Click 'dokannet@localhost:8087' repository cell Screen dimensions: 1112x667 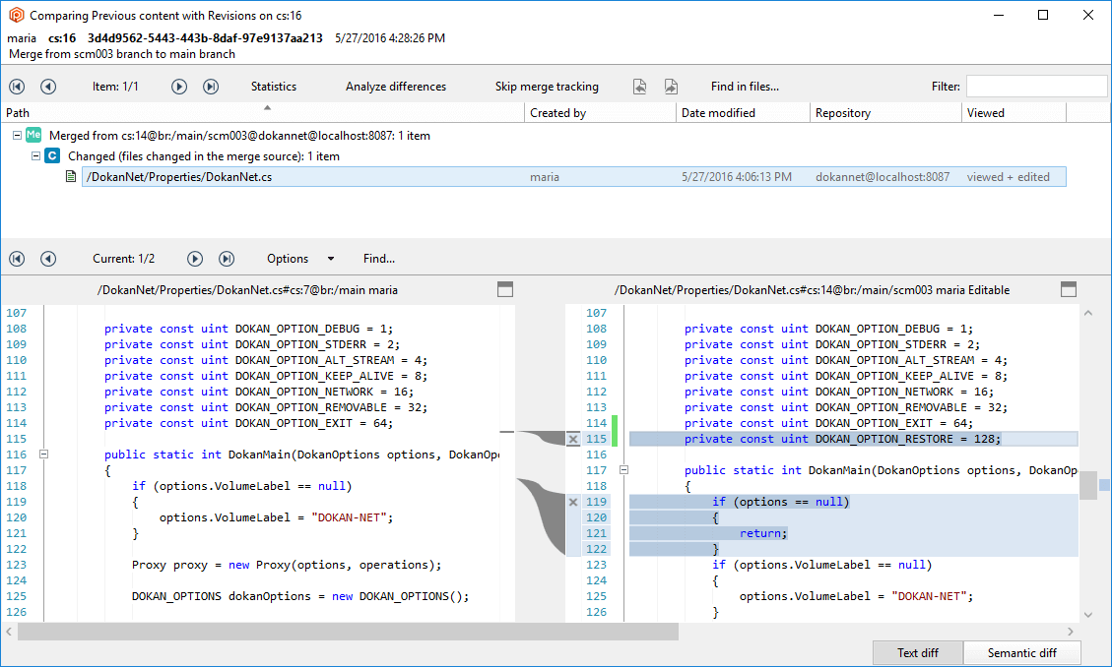883,177
